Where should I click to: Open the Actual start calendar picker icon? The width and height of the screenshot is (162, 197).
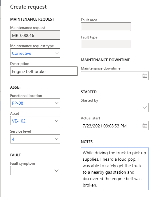[145, 126]
